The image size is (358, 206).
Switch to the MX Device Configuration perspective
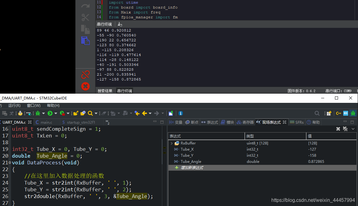click(x=346, y=113)
